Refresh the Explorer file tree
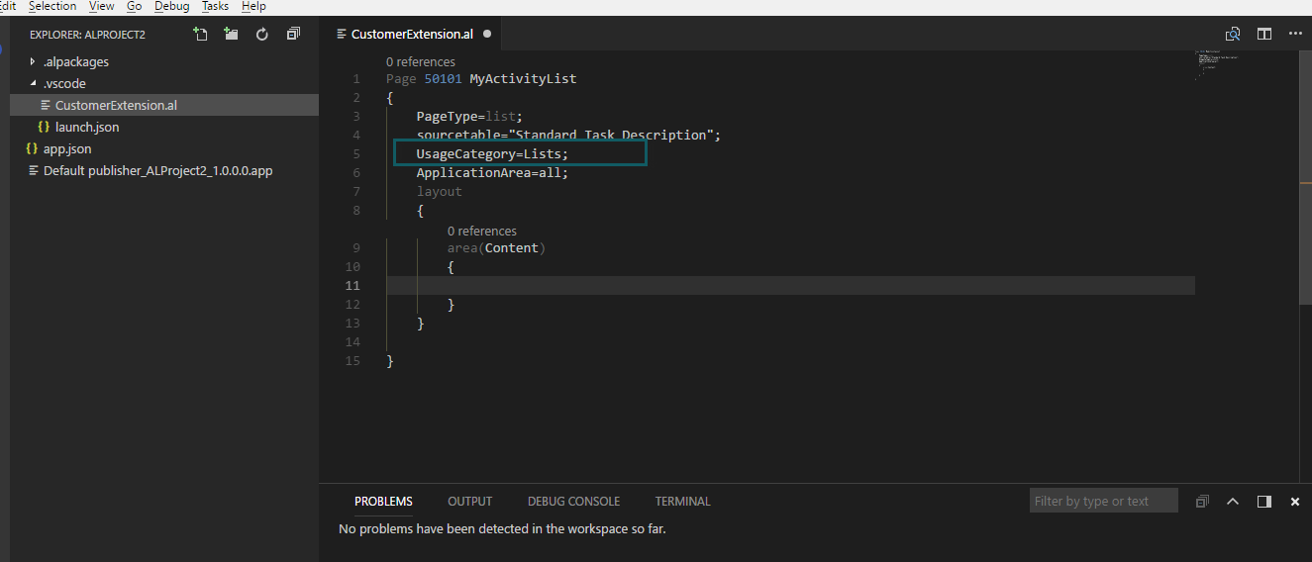 [262, 35]
